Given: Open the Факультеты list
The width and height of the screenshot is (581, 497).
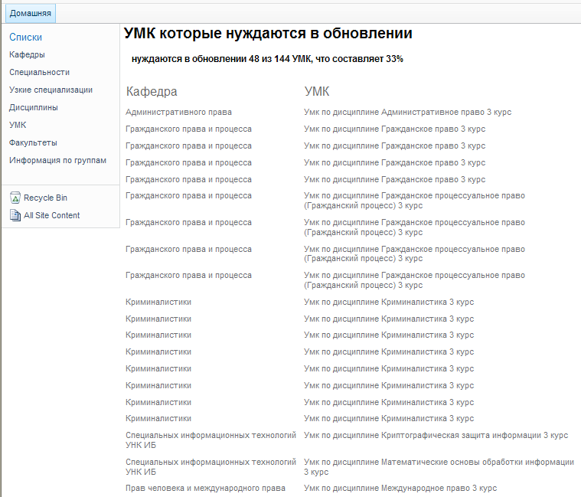Looking at the screenshot, I should (x=33, y=142).
